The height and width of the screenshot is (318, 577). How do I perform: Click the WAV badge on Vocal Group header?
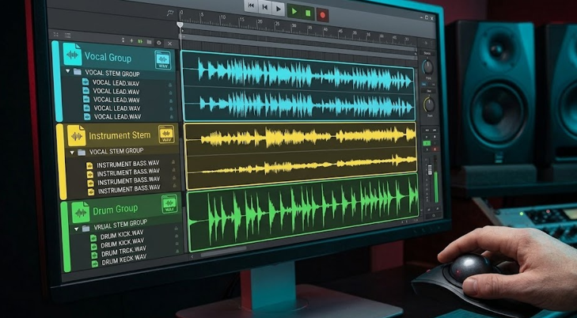click(162, 60)
